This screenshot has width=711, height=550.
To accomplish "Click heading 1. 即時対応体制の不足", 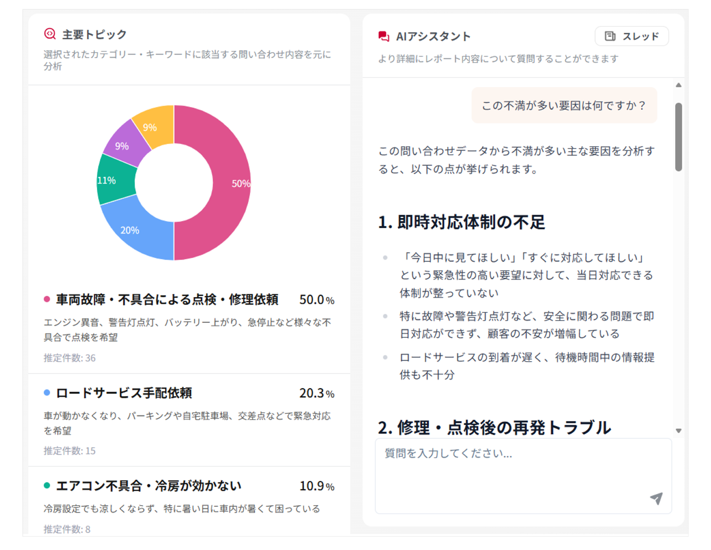I will coord(461,222).
